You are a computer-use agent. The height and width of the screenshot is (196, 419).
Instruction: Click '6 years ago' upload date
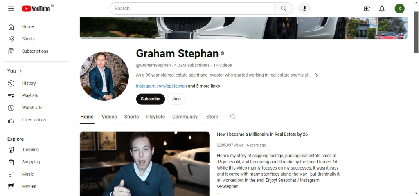coord(256,145)
